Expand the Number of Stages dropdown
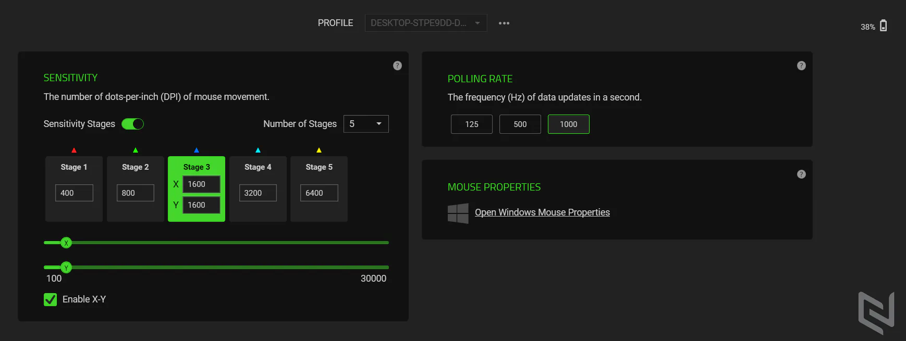Screen dimensions: 906x341 [366, 124]
